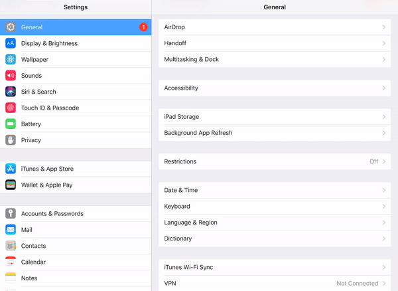Click the Restrictions row chevron

click(x=384, y=161)
